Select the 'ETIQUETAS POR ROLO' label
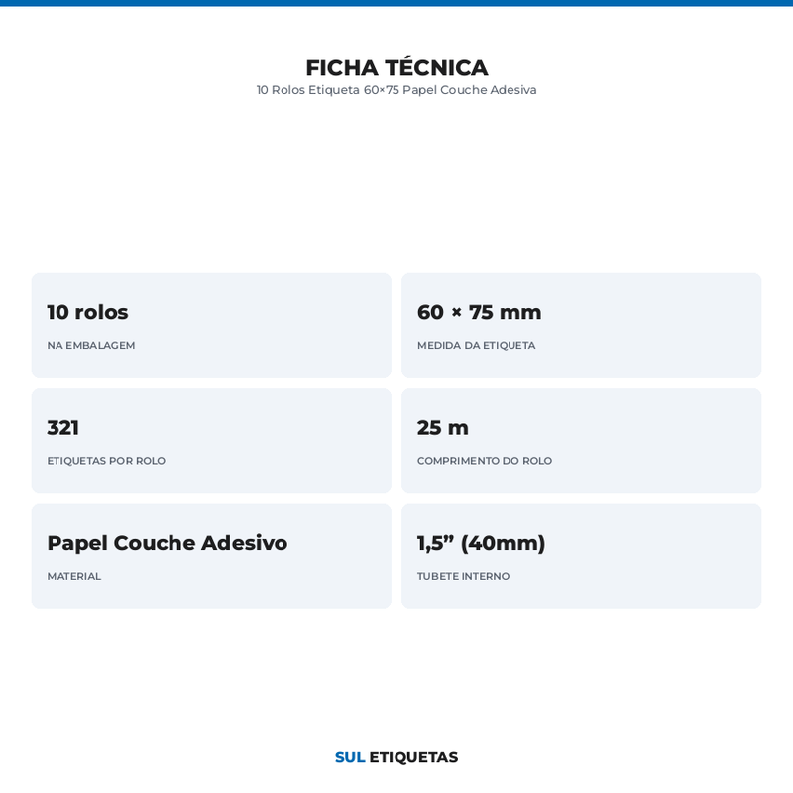Screen dimensions: 793x793 tap(106, 461)
